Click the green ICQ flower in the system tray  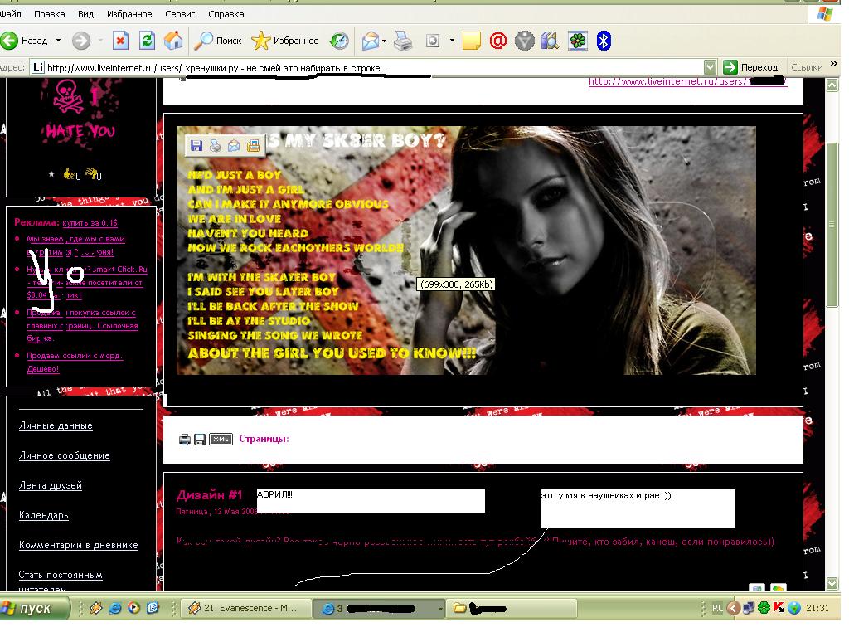(764, 608)
